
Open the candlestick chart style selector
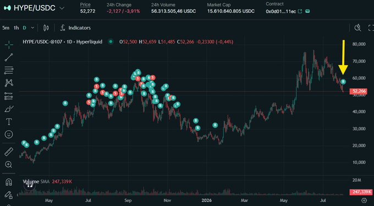46,28
